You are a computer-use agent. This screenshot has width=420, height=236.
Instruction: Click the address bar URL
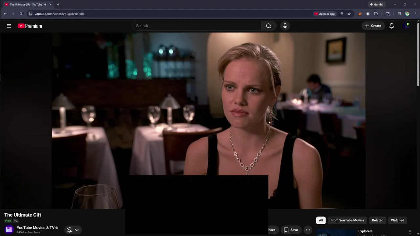pos(59,14)
